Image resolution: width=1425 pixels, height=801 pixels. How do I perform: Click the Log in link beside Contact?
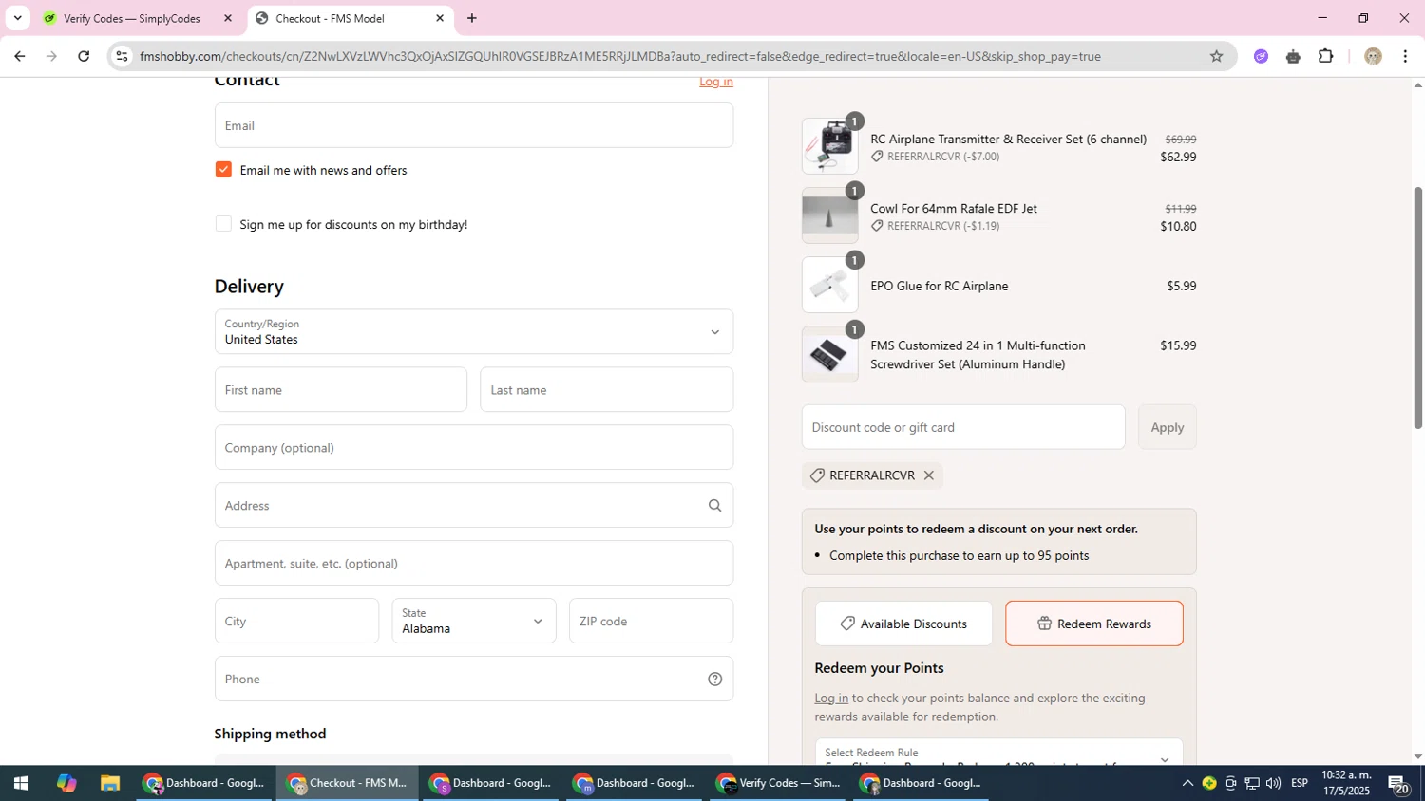pyautogui.click(x=716, y=82)
